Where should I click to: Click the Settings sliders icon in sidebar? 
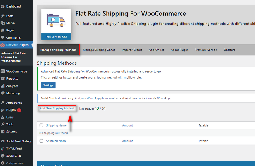[2, 132]
